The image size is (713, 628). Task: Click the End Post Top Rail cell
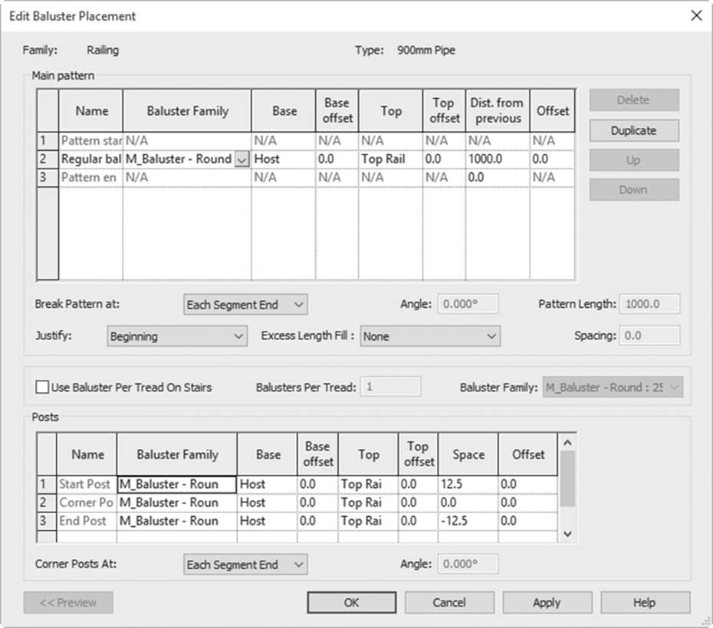click(x=368, y=521)
